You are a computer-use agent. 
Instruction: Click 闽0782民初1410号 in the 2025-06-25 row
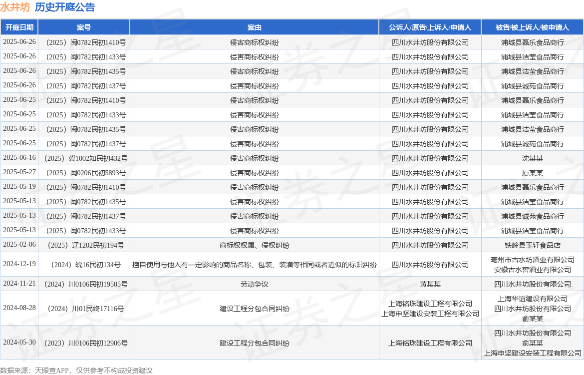pos(85,101)
